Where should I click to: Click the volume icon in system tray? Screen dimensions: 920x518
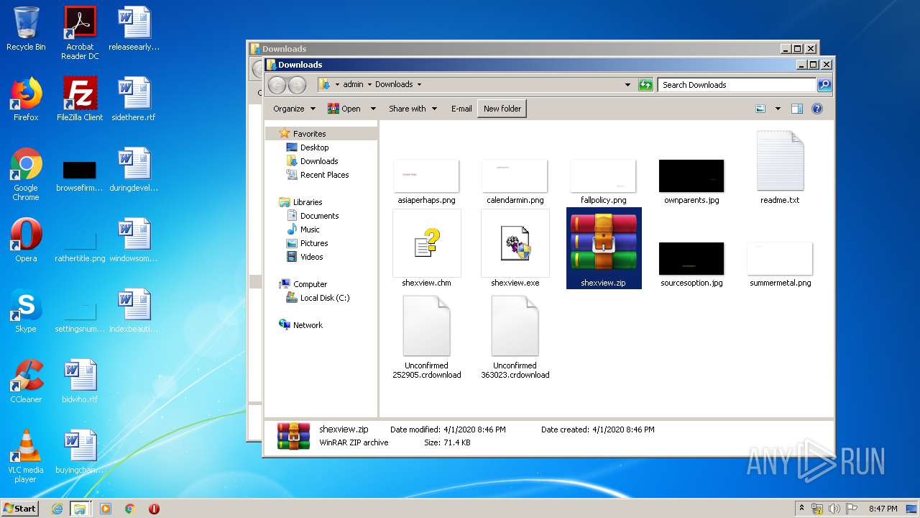pyautogui.click(x=834, y=509)
